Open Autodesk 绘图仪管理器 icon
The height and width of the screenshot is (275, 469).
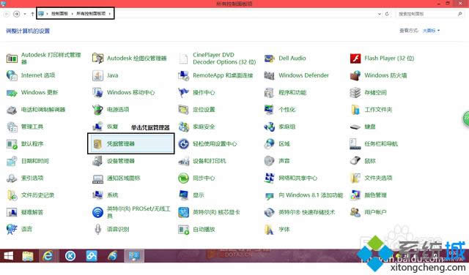97,59
